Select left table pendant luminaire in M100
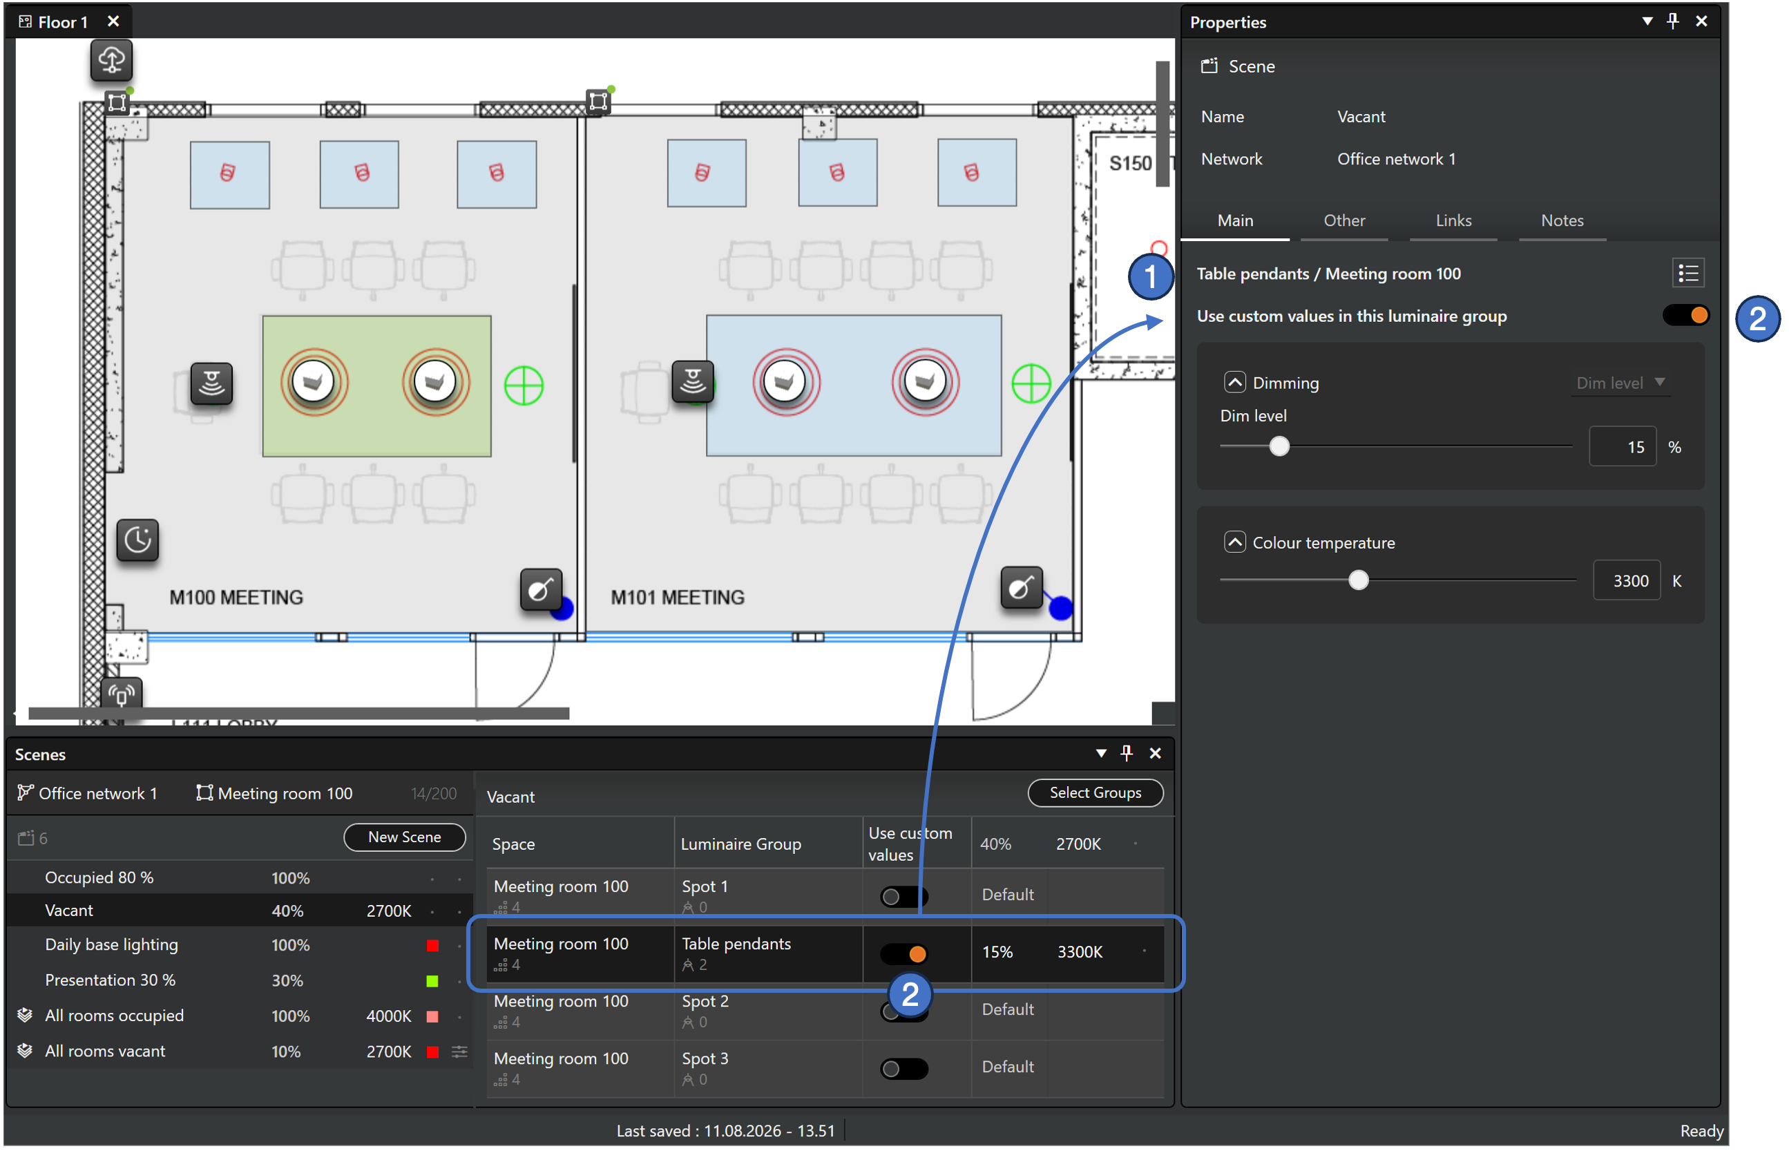Viewport: 1789px width, 1151px height. [314, 382]
